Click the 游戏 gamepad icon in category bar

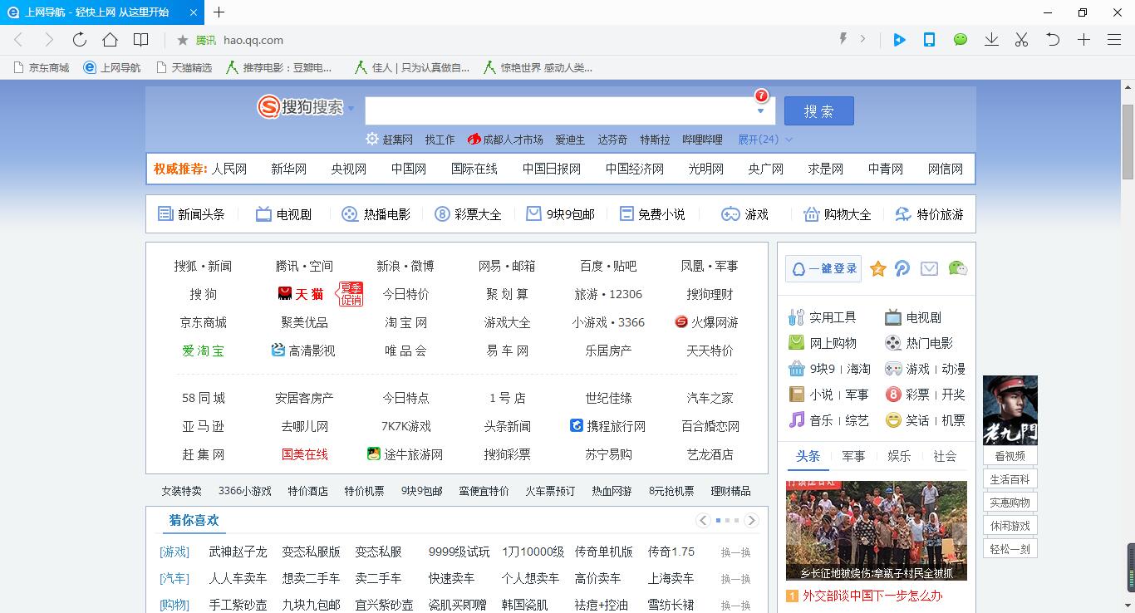point(730,214)
